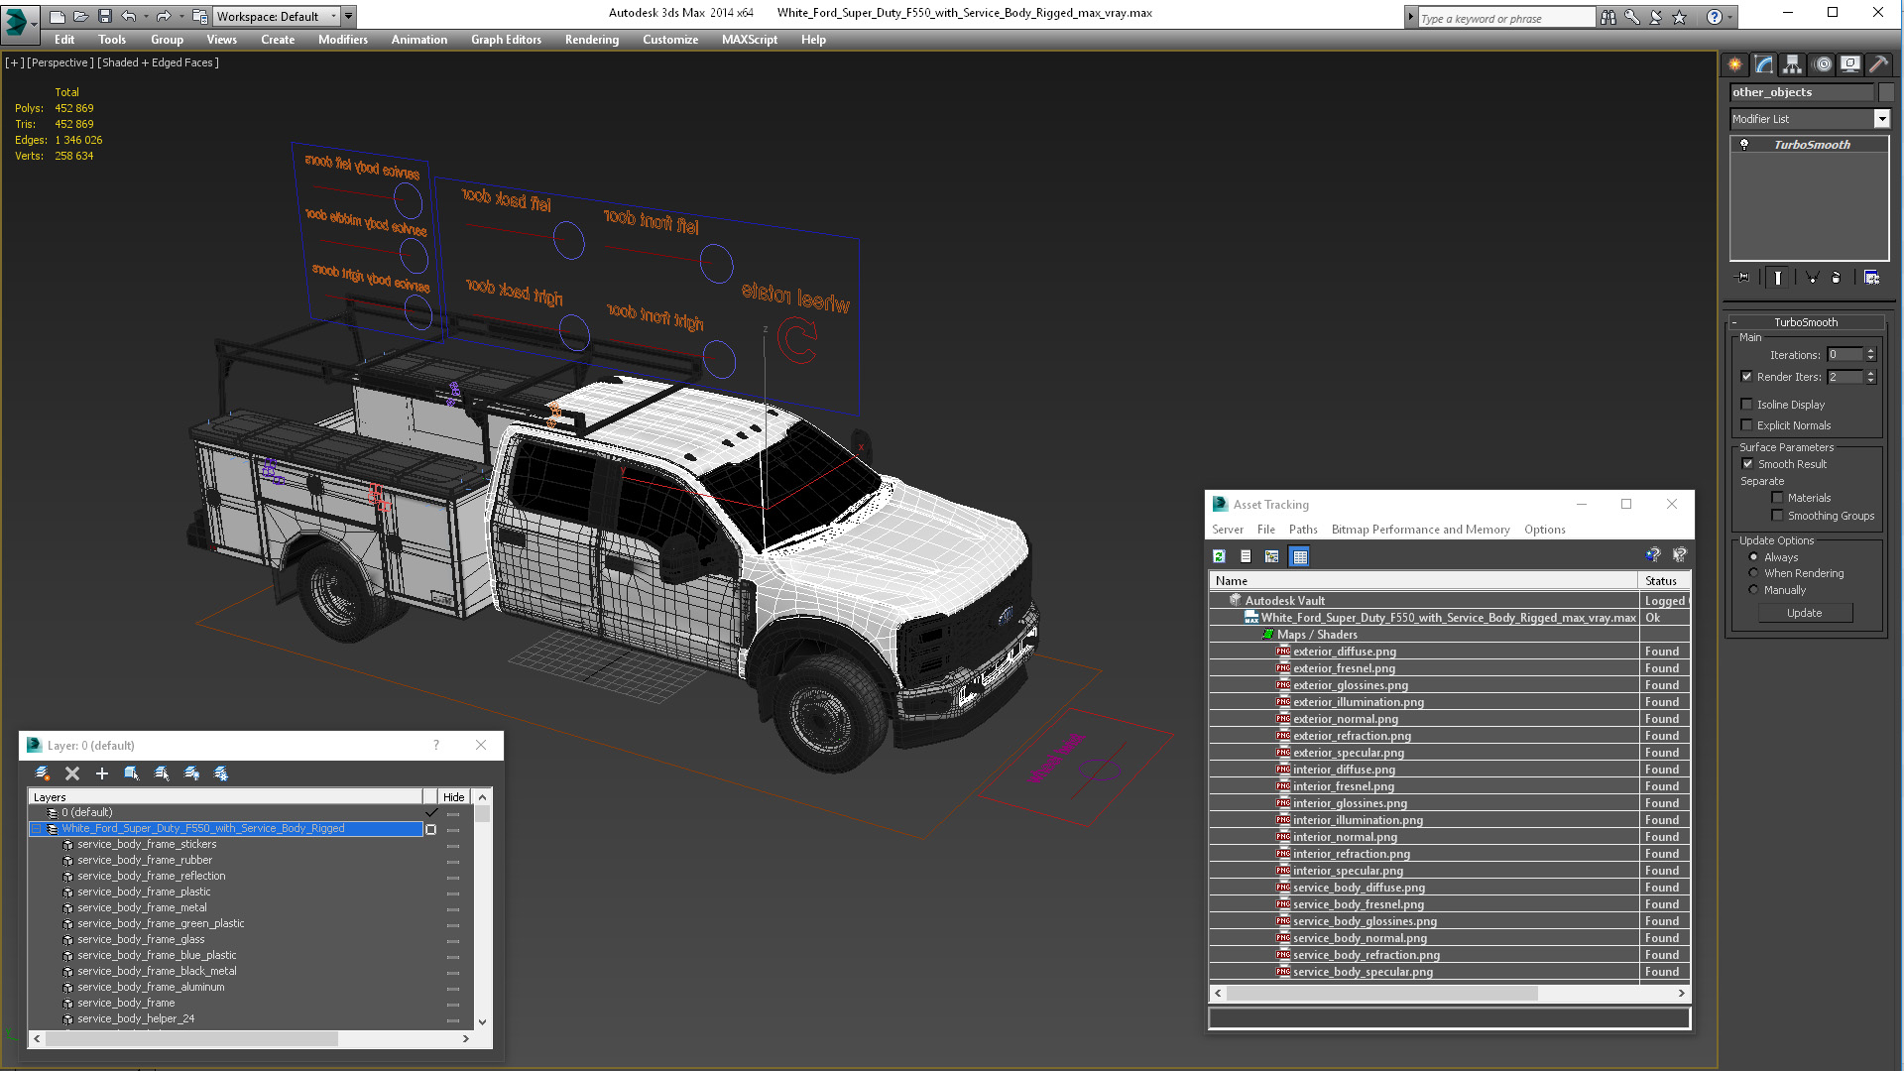Enable Isoline Display checkbox
1904x1071 pixels.
(x=1746, y=405)
